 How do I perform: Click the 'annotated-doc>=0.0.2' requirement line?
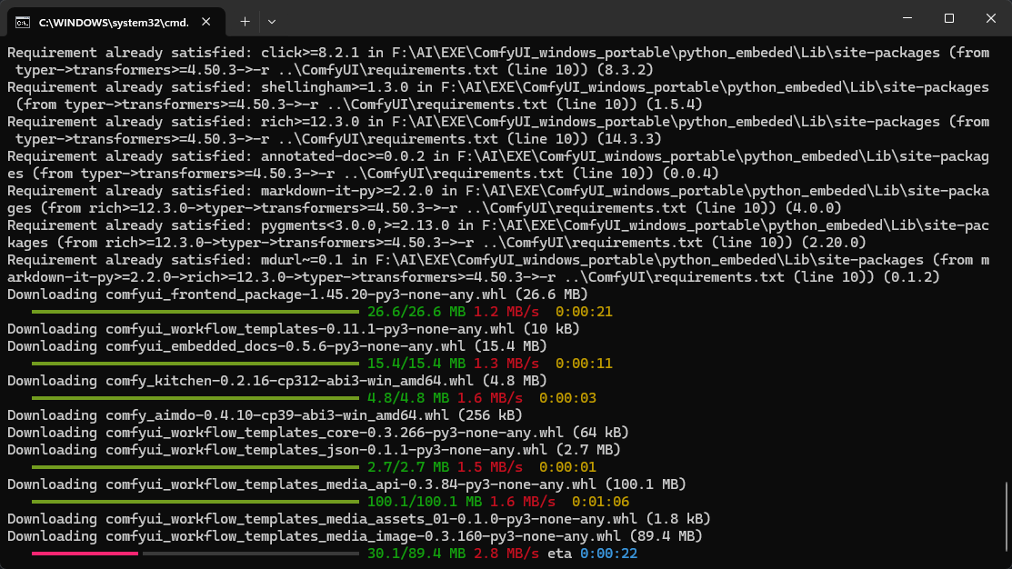(x=498, y=165)
